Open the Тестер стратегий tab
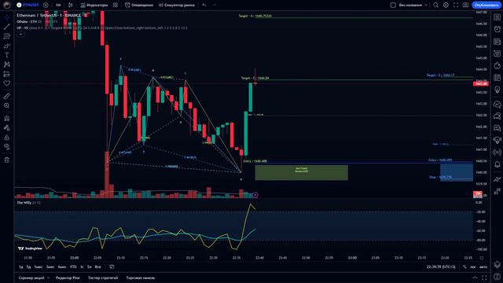This screenshot has height=283, width=503. click(x=103, y=277)
